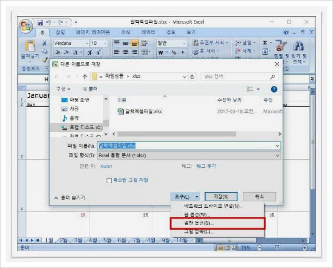Open the file name history dropdown arrow

tap(278, 146)
